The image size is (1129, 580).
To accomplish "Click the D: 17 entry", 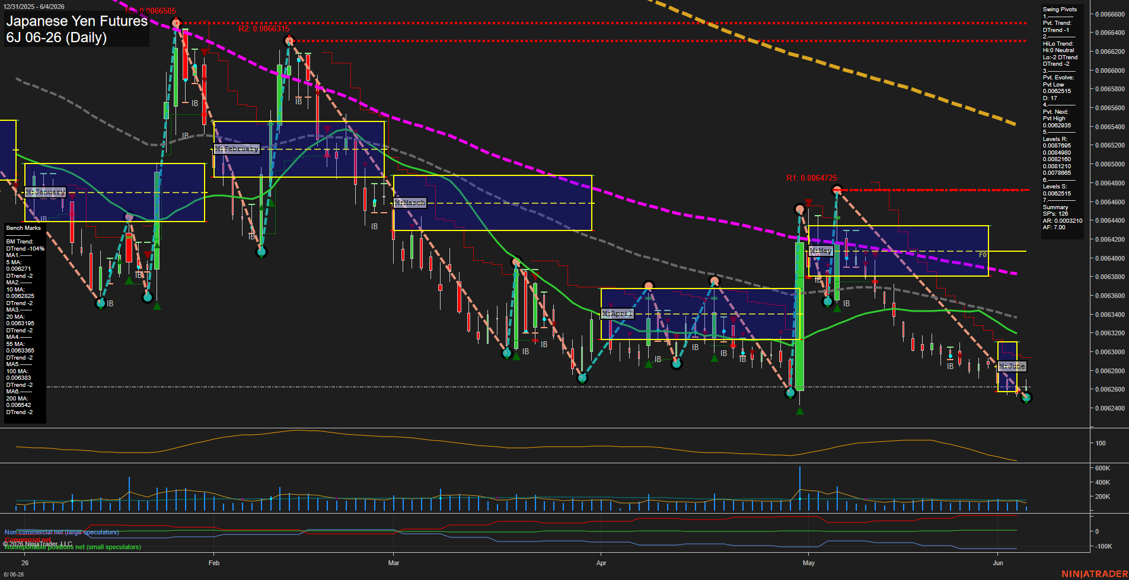I will pyautogui.click(x=1050, y=98).
